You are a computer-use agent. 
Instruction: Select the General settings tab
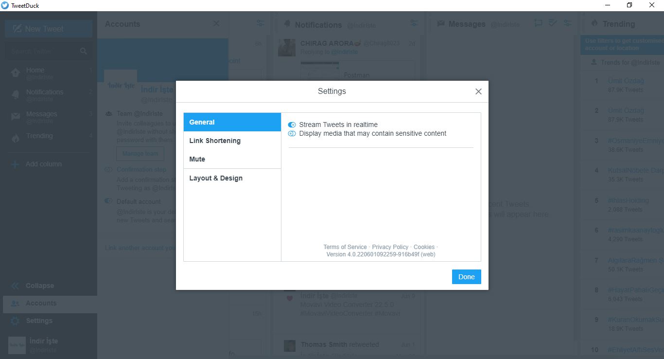232,122
